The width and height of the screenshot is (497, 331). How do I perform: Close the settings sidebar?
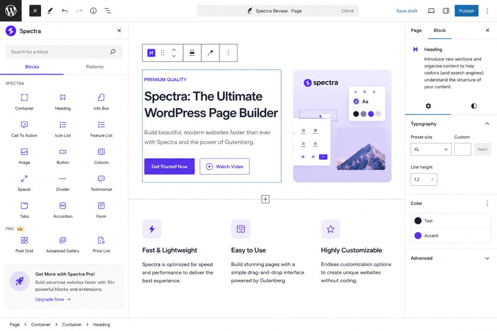[487, 30]
